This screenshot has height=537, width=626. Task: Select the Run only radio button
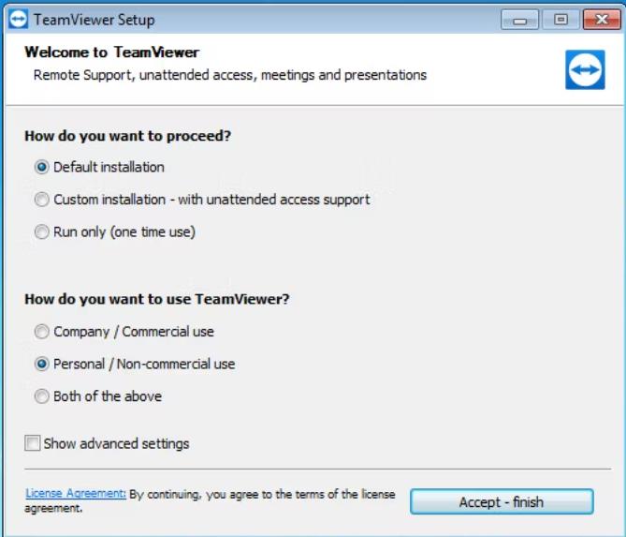pyautogui.click(x=41, y=231)
